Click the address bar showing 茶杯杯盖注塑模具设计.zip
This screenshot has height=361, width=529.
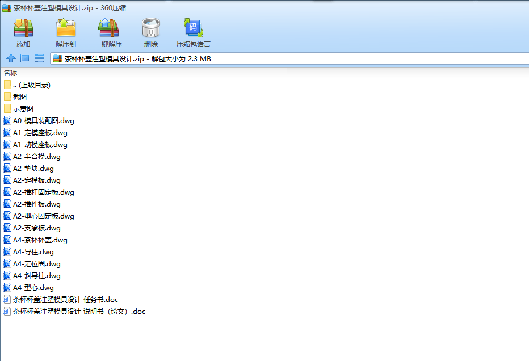[289, 58]
